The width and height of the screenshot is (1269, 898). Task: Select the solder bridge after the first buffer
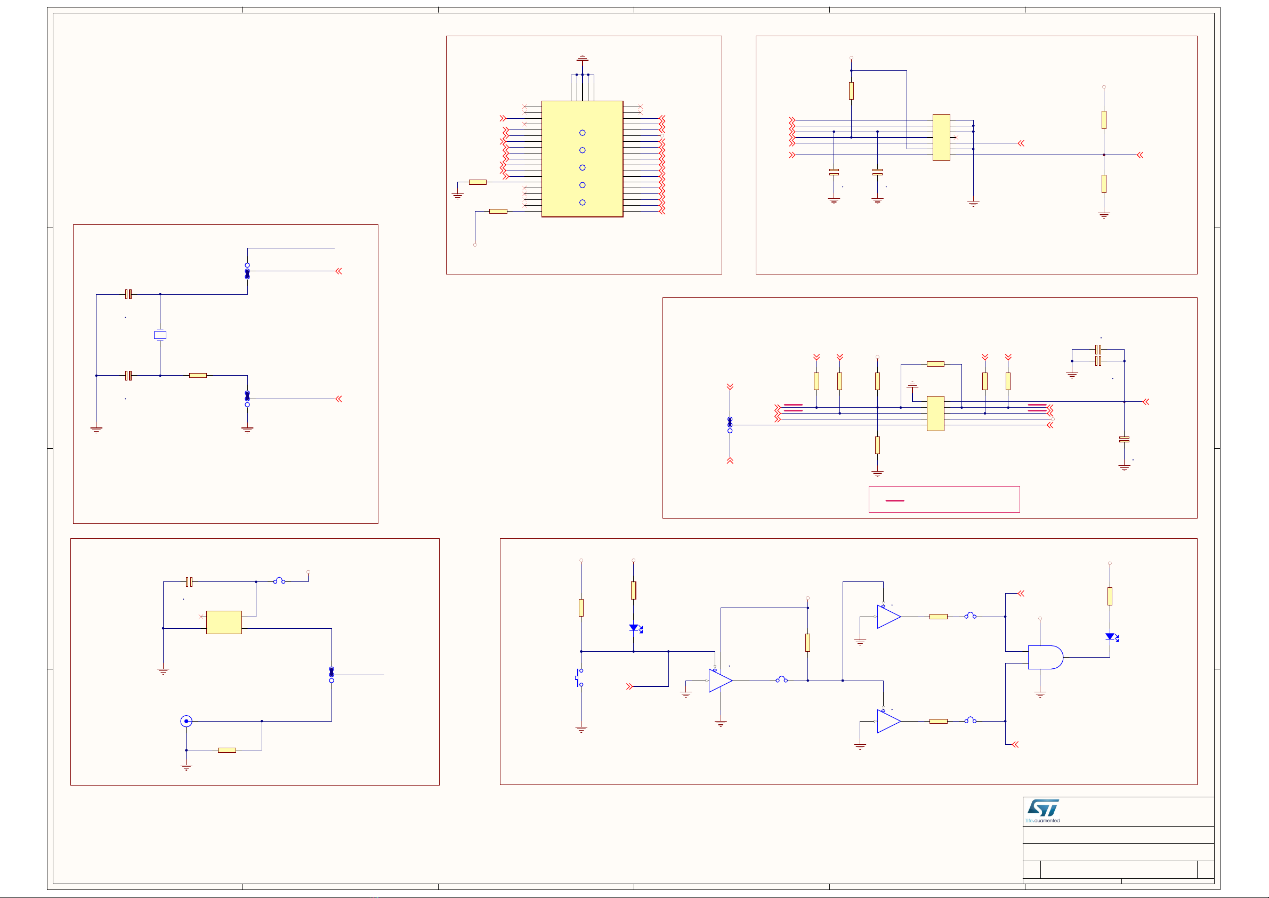click(781, 679)
